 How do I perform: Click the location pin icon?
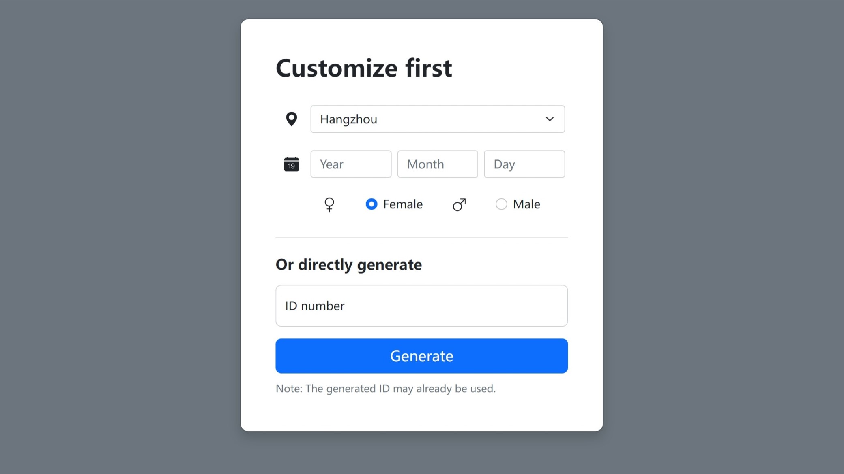click(x=291, y=119)
